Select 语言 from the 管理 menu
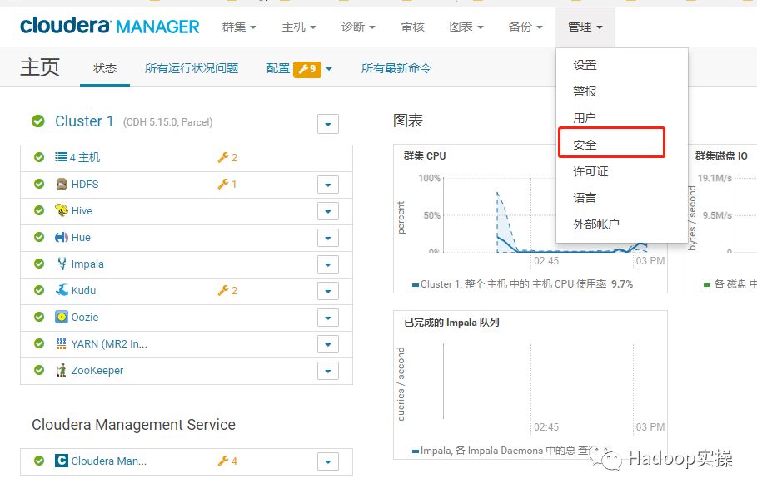The width and height of the screenshot is (757, 493). (585, 198)
